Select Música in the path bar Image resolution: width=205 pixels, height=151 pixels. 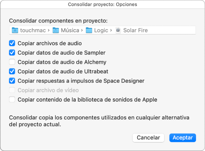(x=71, y=30)
